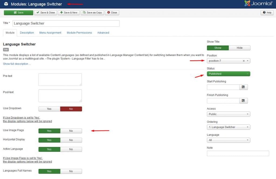Set Use Image Flags to No
This screenshot has width=276, height=179.
pos(71,131)
